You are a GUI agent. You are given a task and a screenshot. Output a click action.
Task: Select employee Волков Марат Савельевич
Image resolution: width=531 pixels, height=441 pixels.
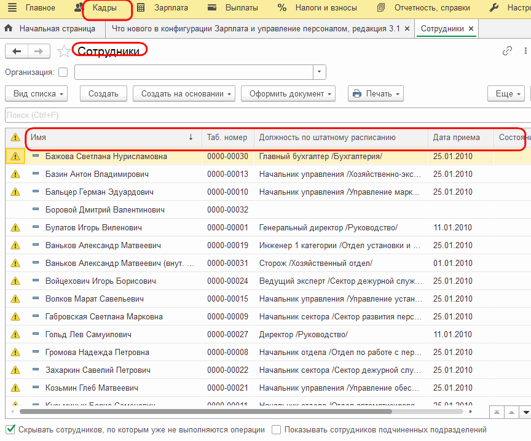95,299
